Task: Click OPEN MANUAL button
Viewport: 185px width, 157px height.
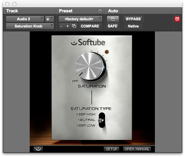Action: point(137,149)
